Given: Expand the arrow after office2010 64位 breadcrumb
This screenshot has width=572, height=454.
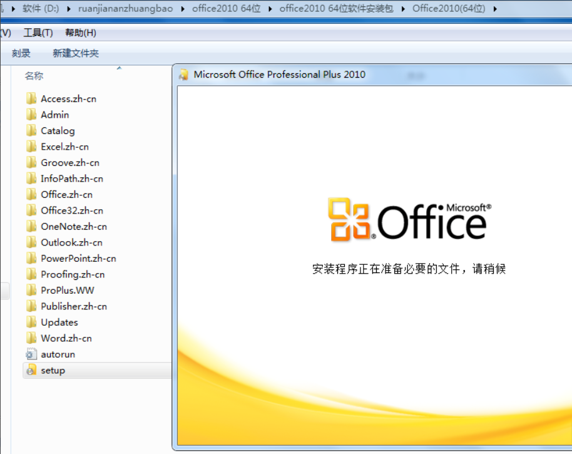Looking at the screenshot, I should (270, 9).
